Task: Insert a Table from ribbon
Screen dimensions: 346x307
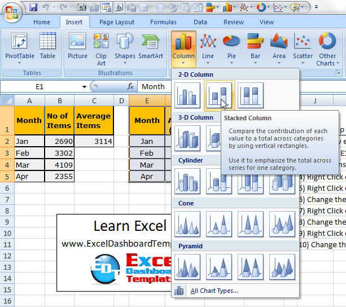Action: tap(47, 46)
